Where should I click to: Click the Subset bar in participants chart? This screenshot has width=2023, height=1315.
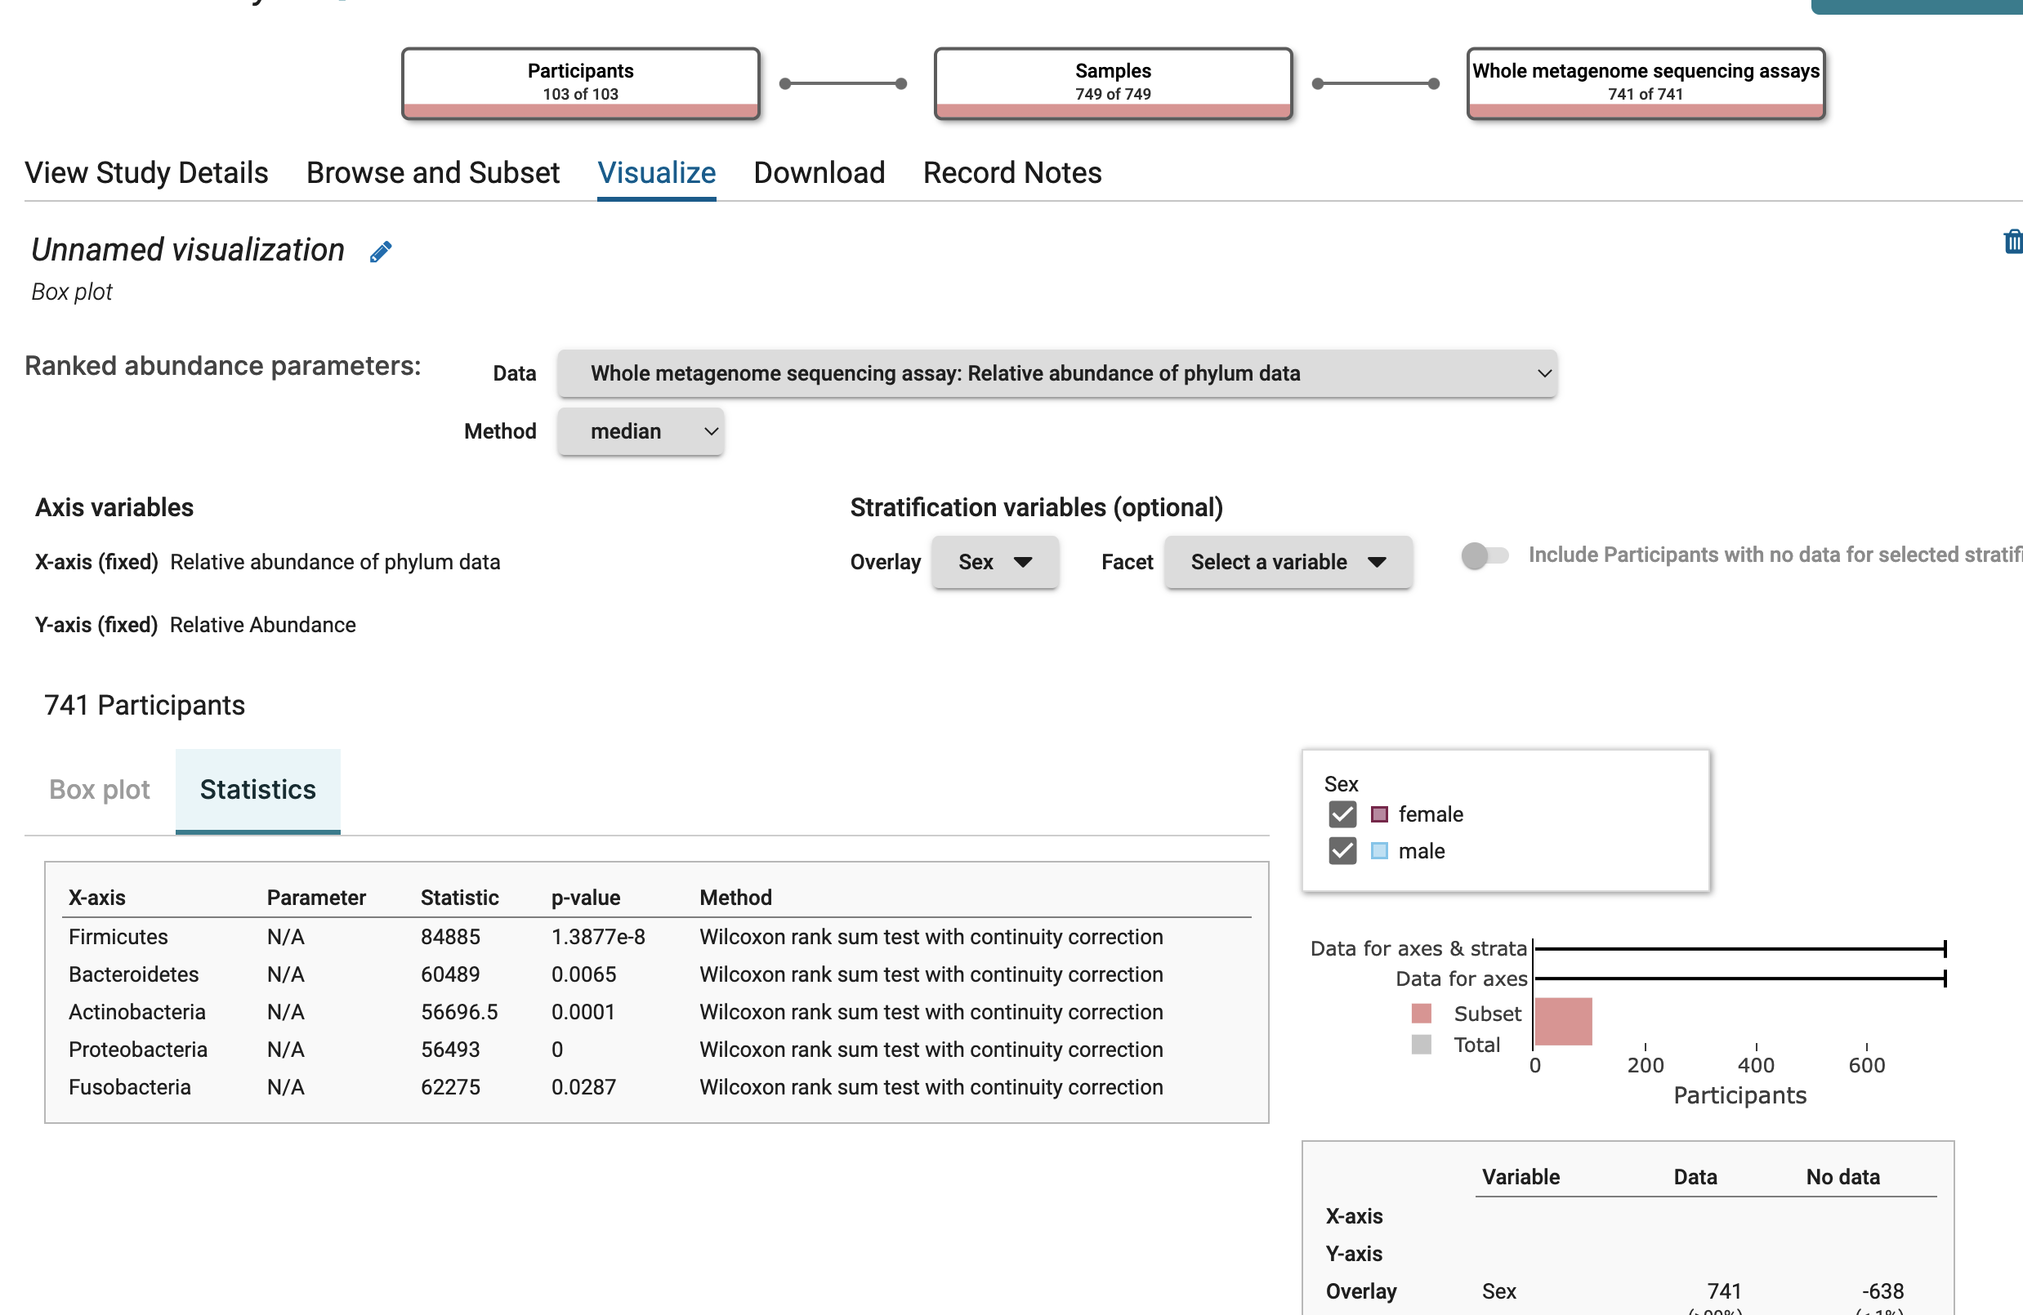pyautogui.click(x=1563, y=1021)
